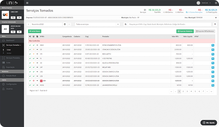The width and height of the screenshot is (219, 127).
Task: Clear the selected ASSOCIACAO company
Action: [x=19, y=32]
